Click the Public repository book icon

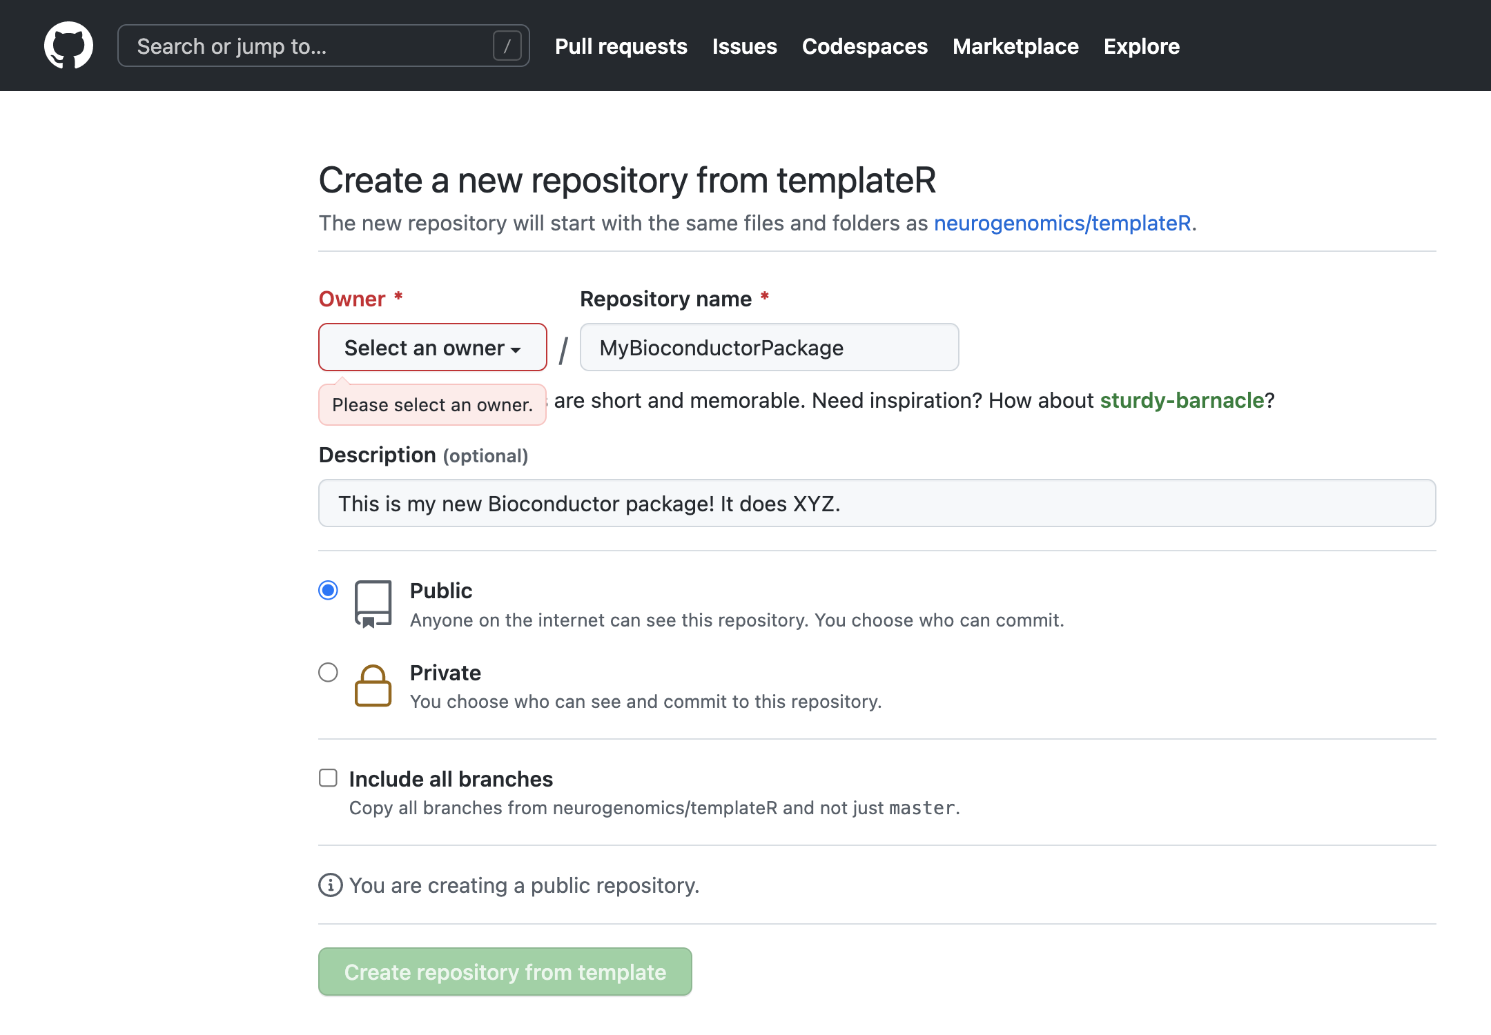pyautogui.click(x=373, y=604)
